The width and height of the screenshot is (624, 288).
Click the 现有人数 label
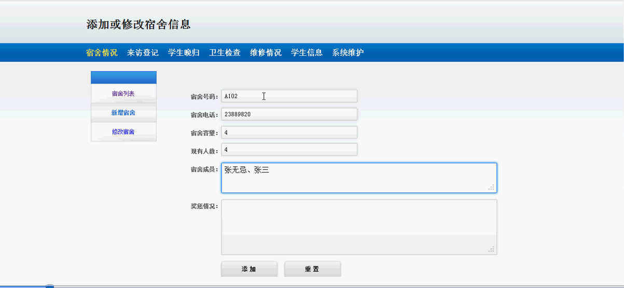point(204,151)
